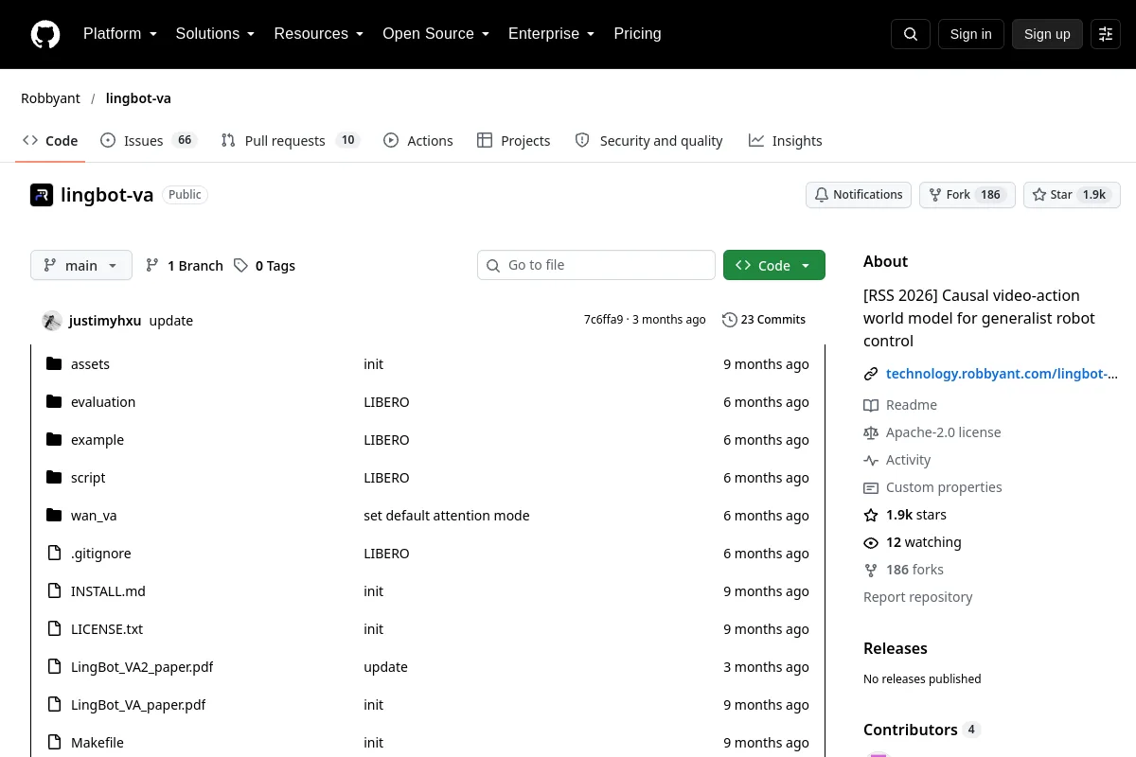Open the main branch selector dropdown
Screen dimensions: 1136x757
[x=81, y=266]
